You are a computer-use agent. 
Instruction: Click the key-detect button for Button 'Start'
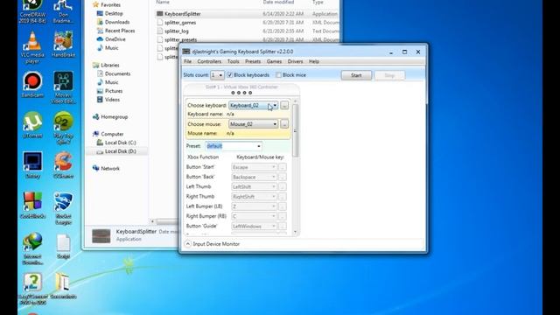(282, 167)
